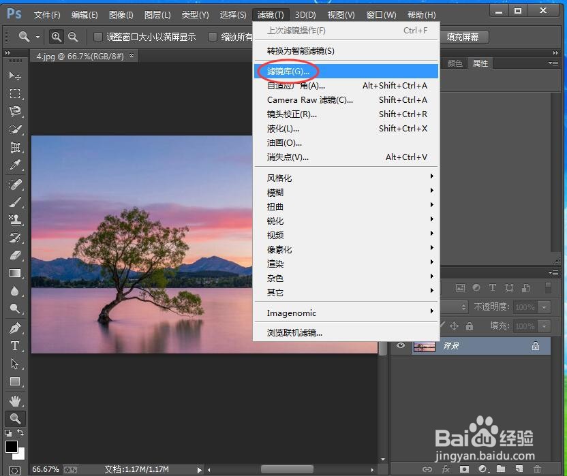This screenshot has height=476, width=567.
Task: Select the Eyedropper tool
Action: click(15, 165)
